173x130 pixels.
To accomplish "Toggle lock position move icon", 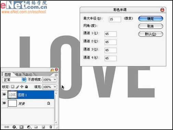I will tap(22, 87).
